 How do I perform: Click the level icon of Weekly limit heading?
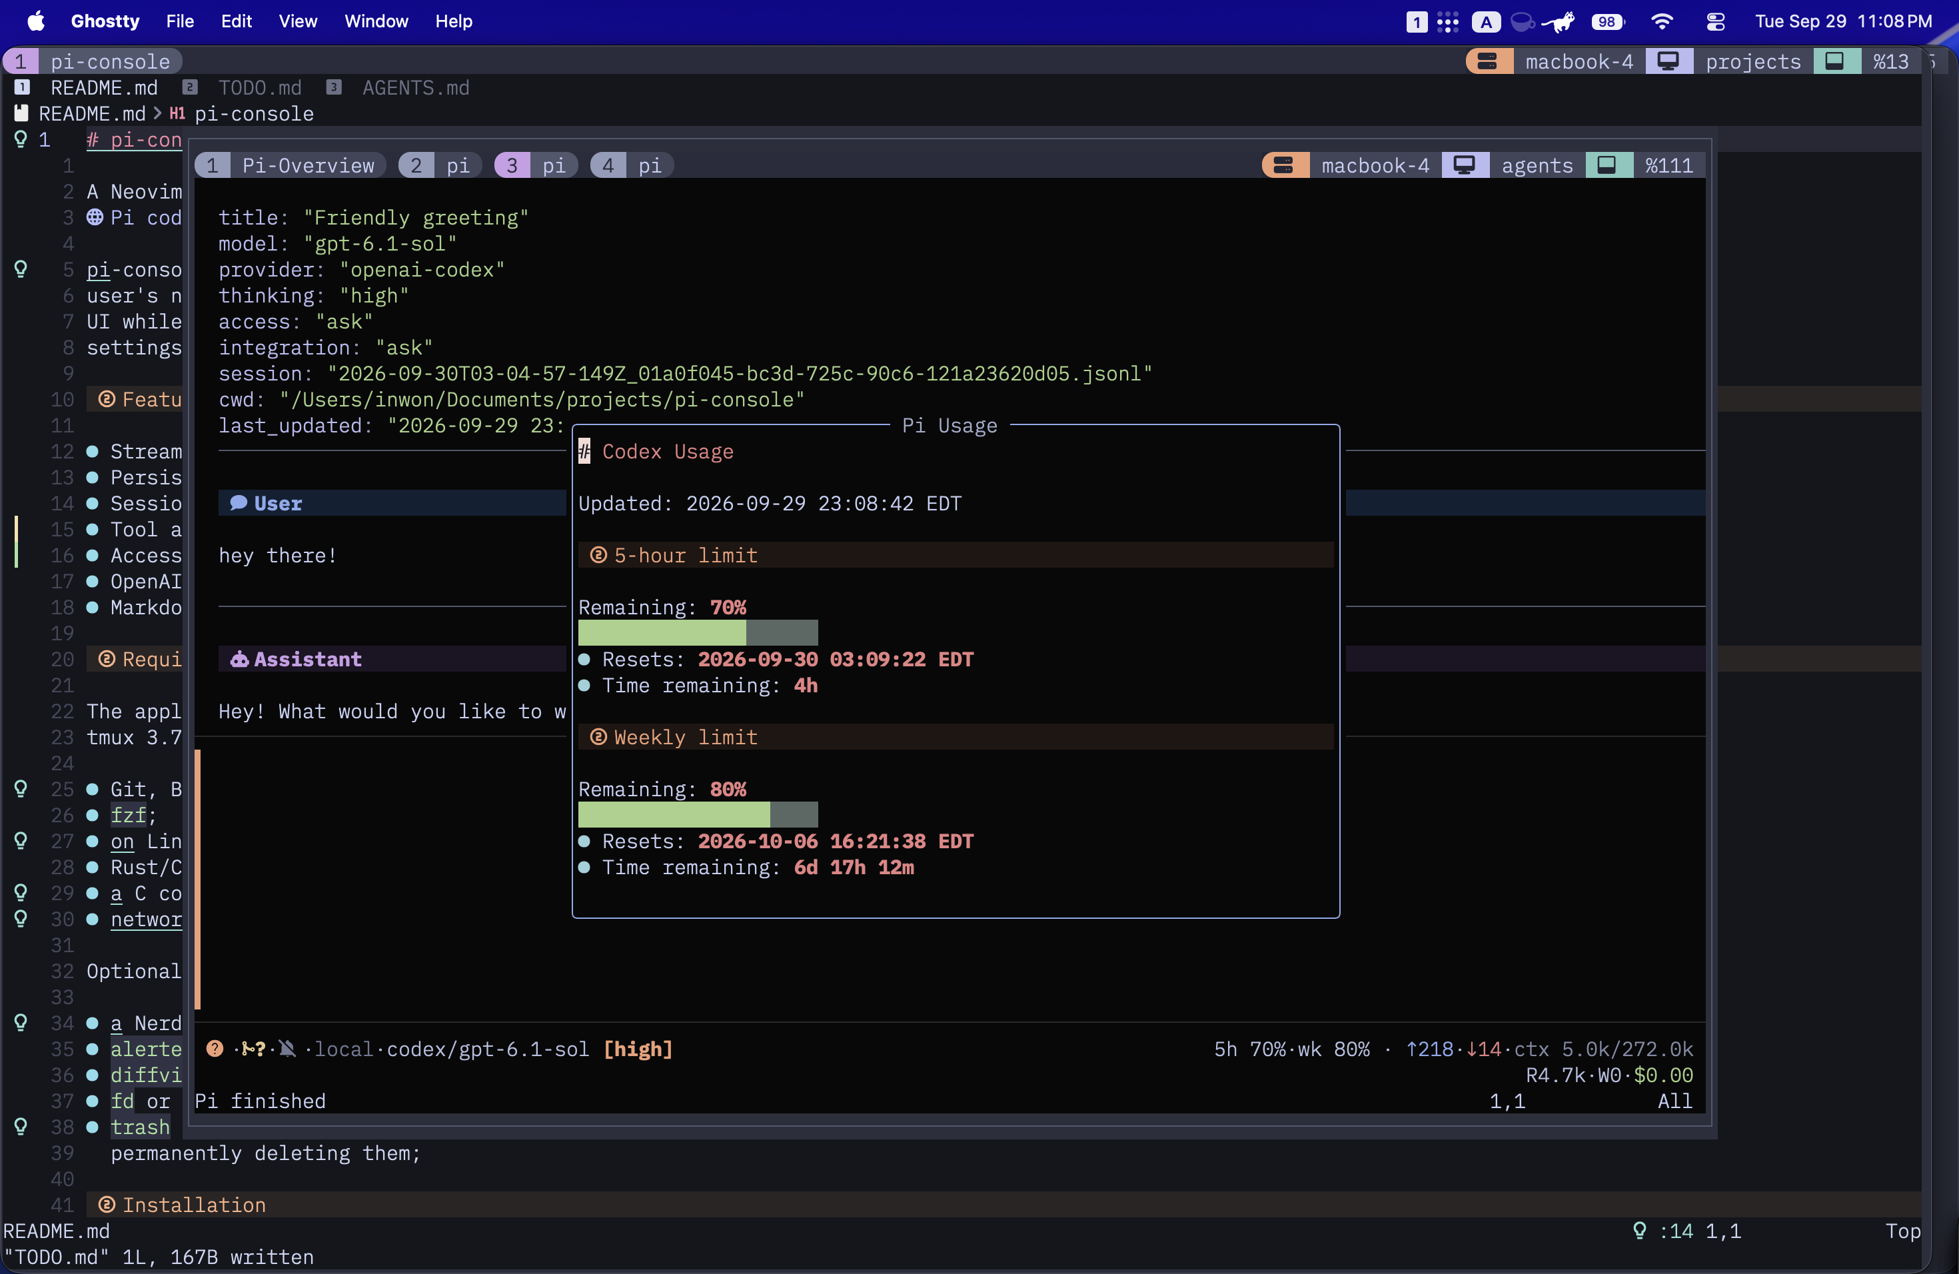coord(598,738)
